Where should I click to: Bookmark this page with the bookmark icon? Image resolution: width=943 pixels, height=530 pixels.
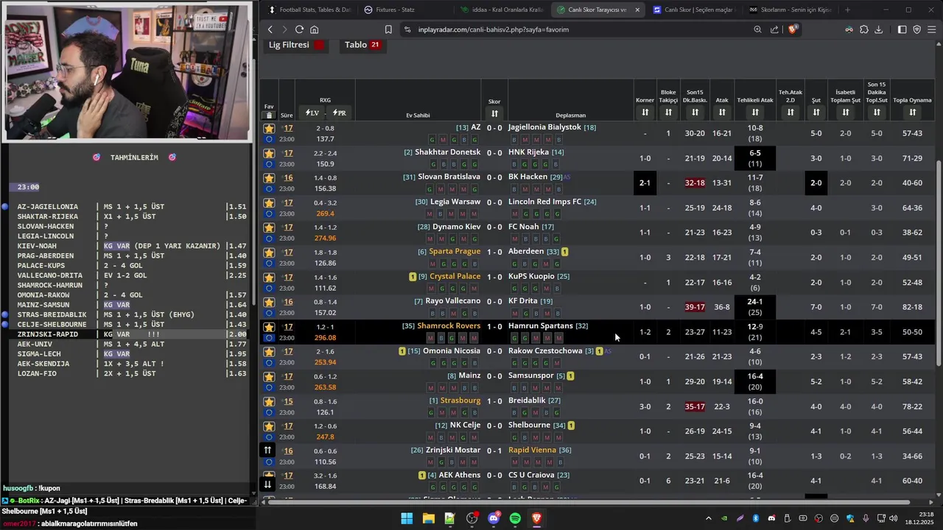click(x=388, y=29)
